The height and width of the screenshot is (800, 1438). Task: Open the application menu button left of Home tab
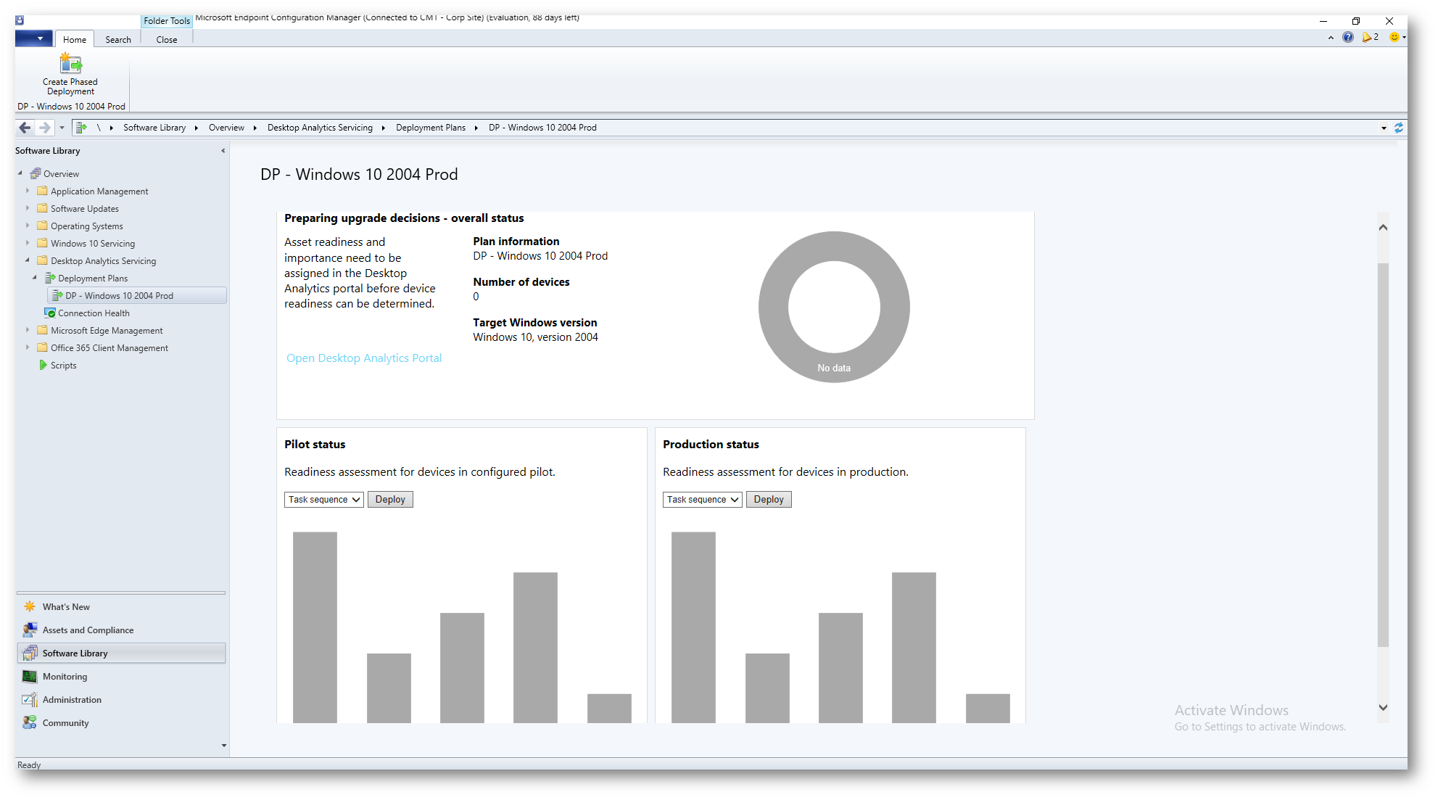pos(33,38)
